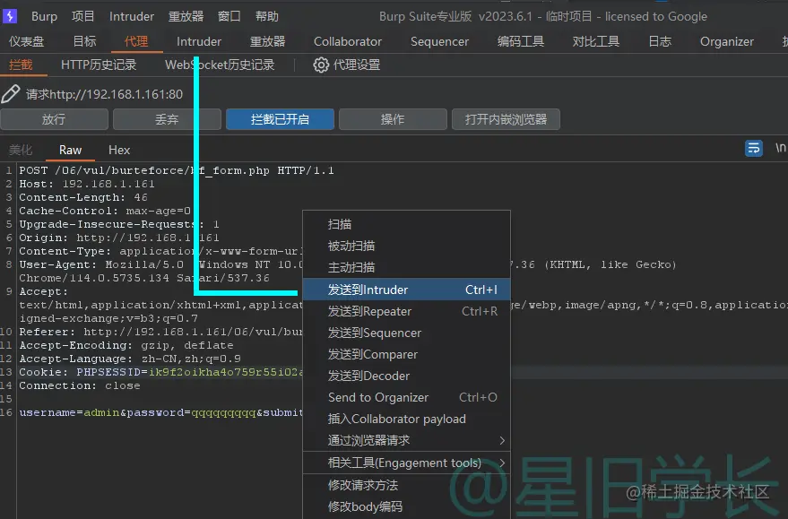Click the Cache-Control: max-age=0 line
The width and height of the screenshot is (788, 519).
pos(105,211)
